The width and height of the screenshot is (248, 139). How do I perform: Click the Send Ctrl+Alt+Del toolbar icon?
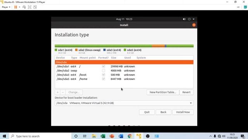pyautogui.click(x=24, y=7)
